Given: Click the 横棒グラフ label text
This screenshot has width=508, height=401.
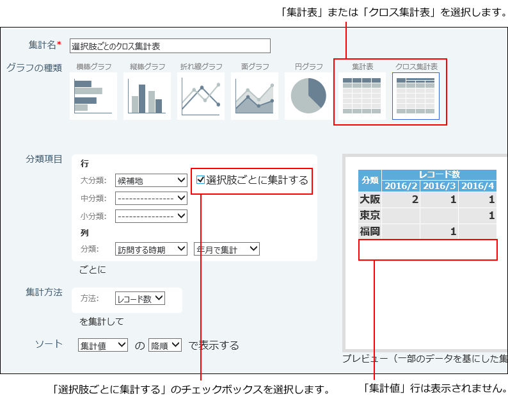Looking at the screenshot, I should 93,67.
